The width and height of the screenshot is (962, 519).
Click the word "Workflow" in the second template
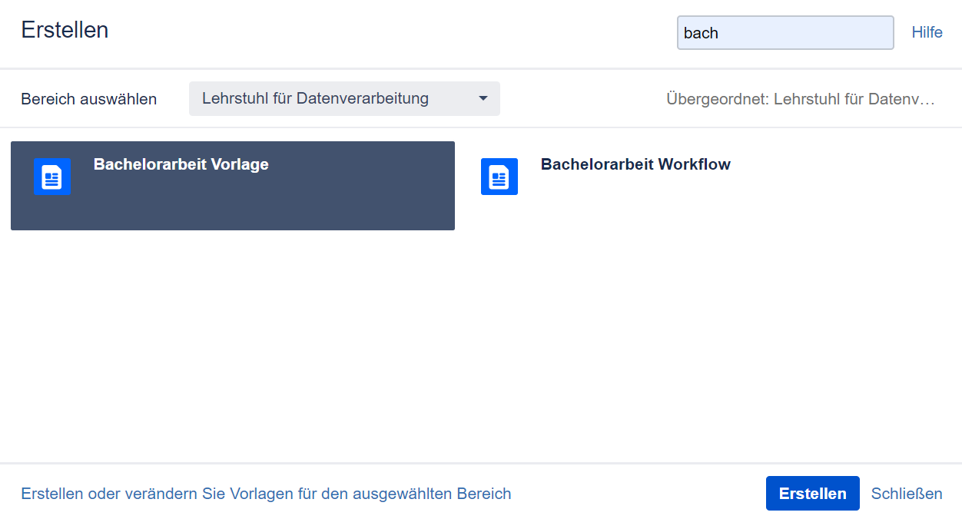coord(694,164)
